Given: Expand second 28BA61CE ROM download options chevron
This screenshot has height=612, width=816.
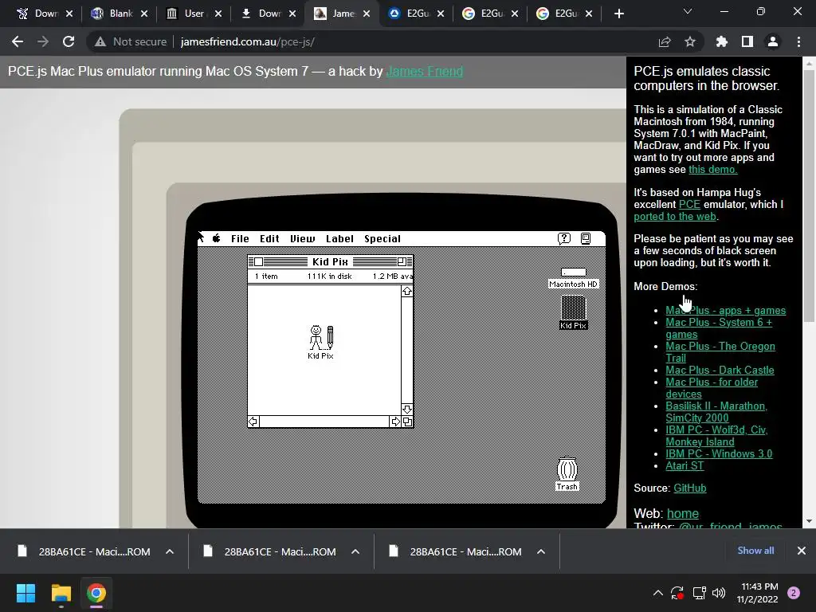Looking at the screenshot, I should click(x=355, y=551).
